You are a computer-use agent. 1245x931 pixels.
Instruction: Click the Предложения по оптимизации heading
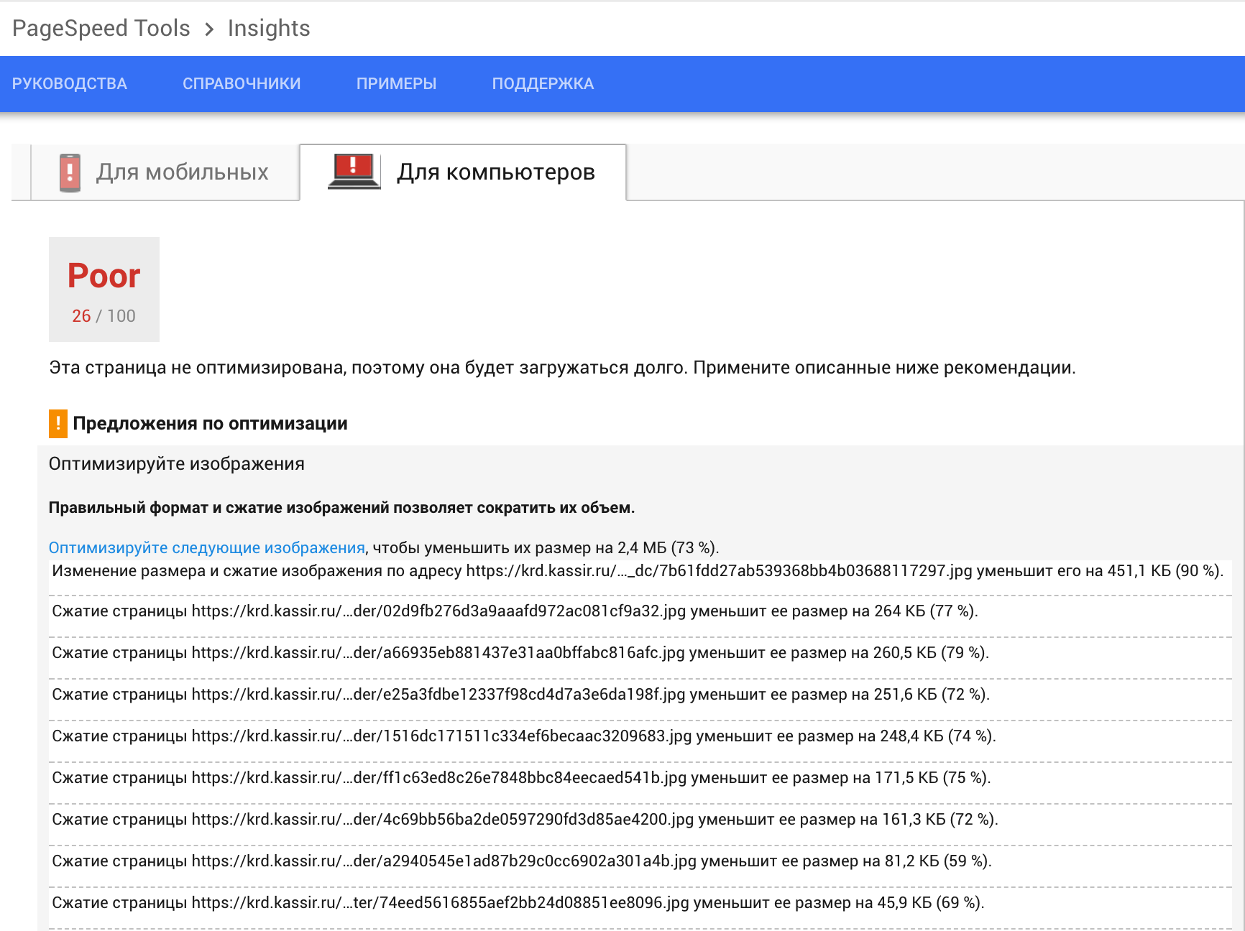(x=210, y=424)
